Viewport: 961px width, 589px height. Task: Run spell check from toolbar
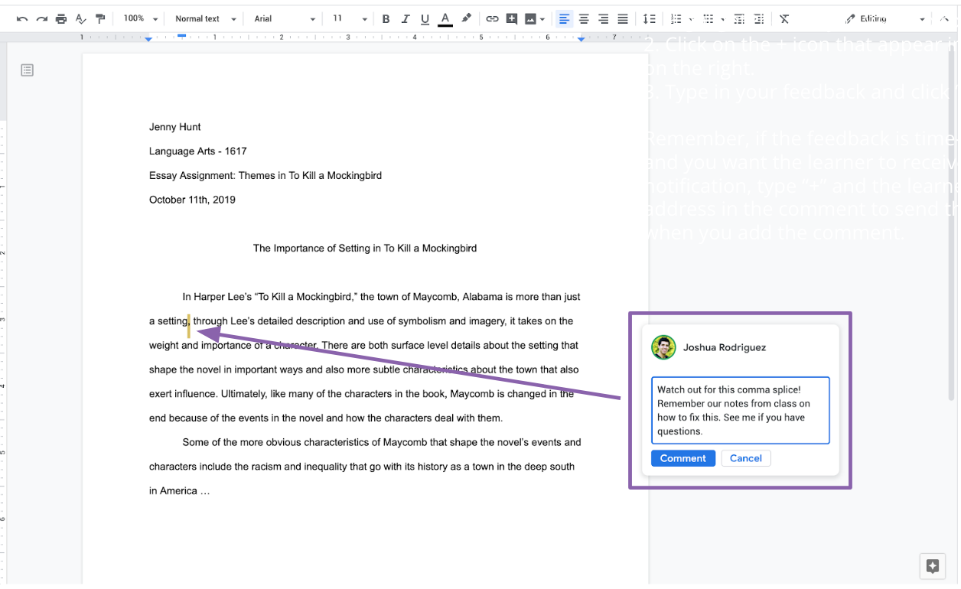pyautogui.click(x=80, y=19)
